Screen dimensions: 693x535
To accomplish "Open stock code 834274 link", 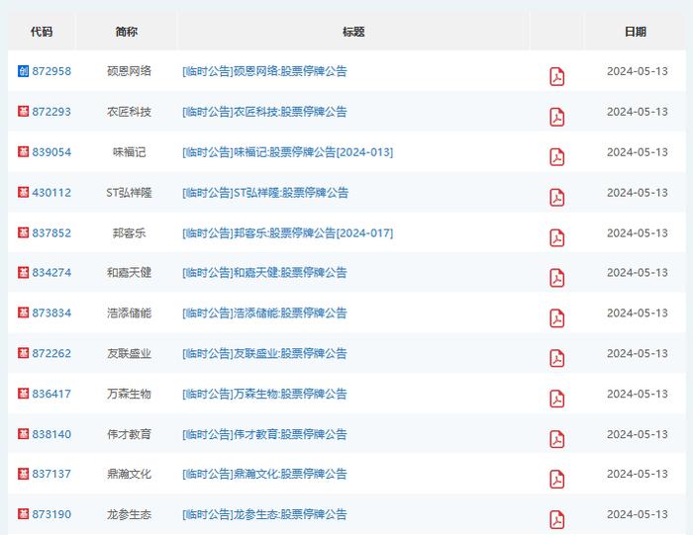I will [51, 272].
